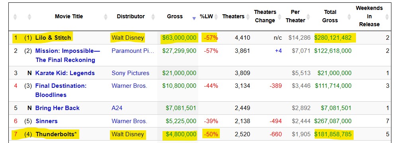
Task: Open the Paramount Pi... distributor link
Action: tap(133, 51)
